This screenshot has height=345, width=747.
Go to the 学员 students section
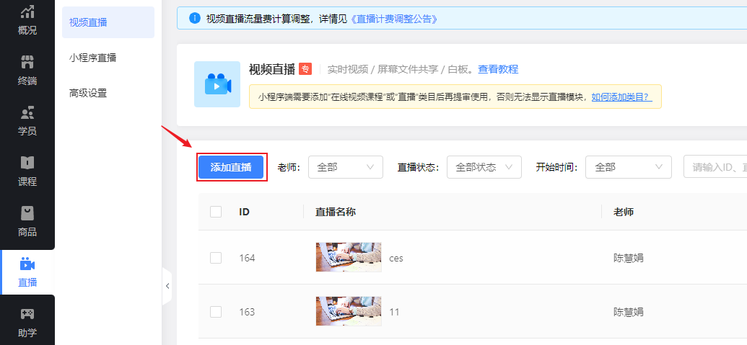[27, 121]
